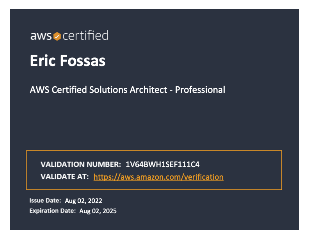Click the name 'Eric' on the certificate
The width and height of the screenshot is (309, 239).
(x=43, y=61)
